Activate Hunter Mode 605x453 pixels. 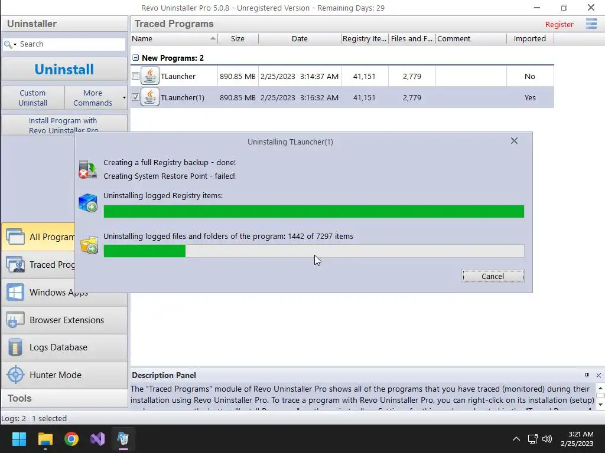(64, 375)
